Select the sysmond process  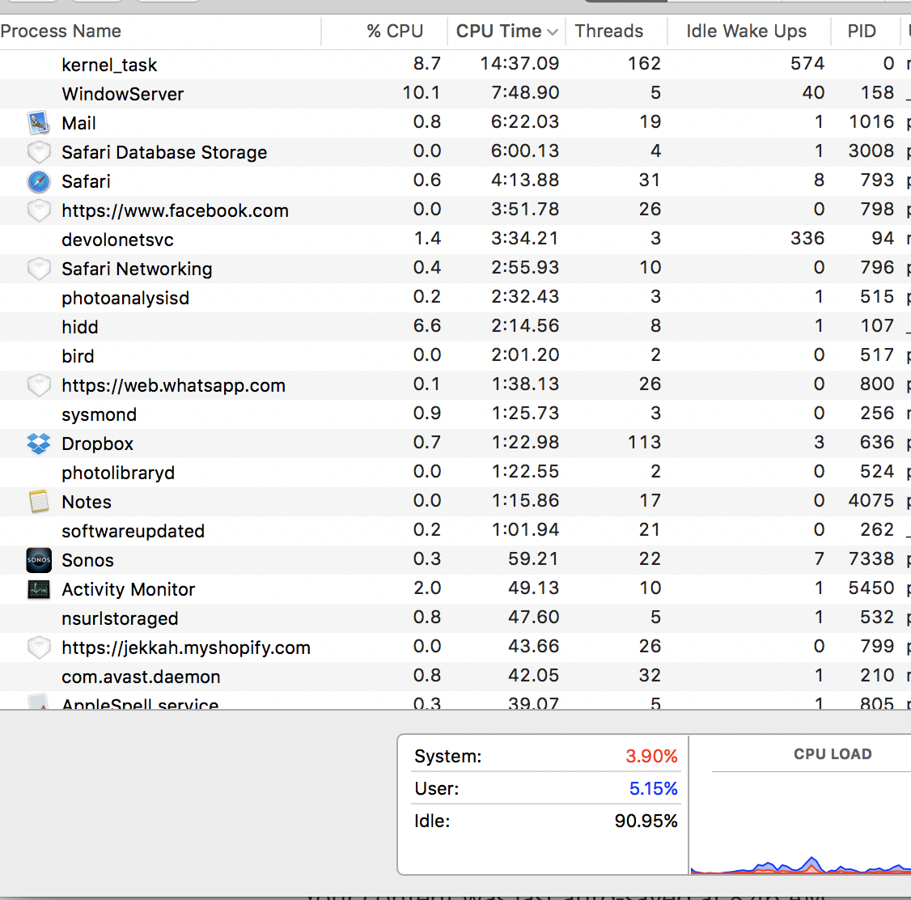99,415
